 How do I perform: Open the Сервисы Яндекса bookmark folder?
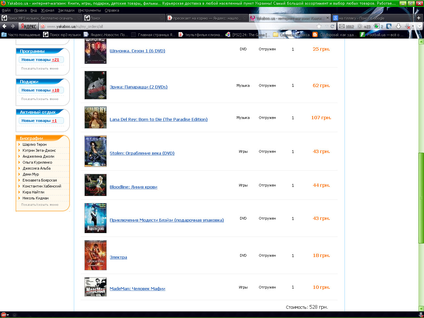tap(291, 34)
